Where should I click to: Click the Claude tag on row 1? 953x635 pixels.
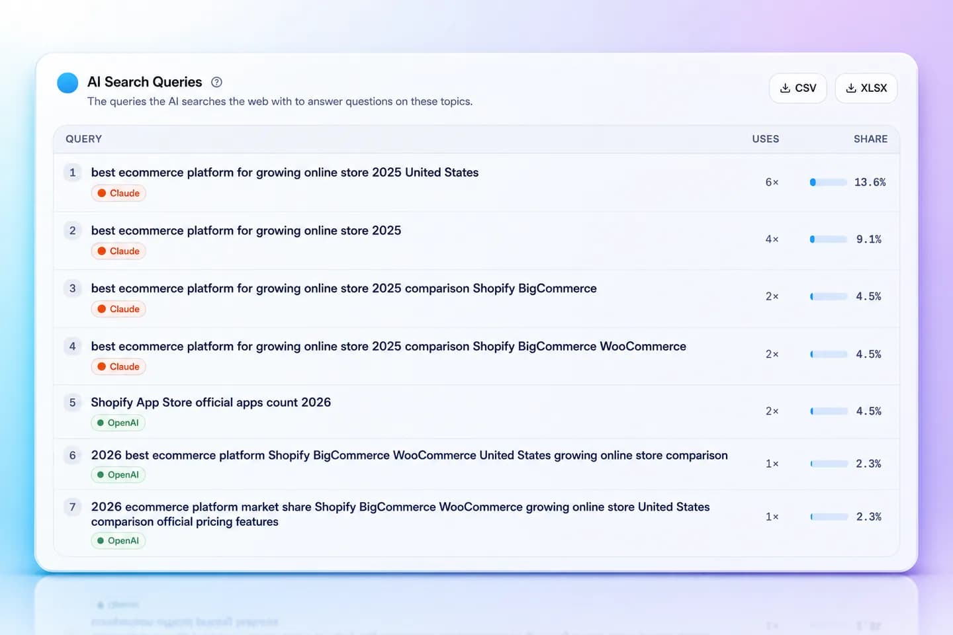[118, 193]
